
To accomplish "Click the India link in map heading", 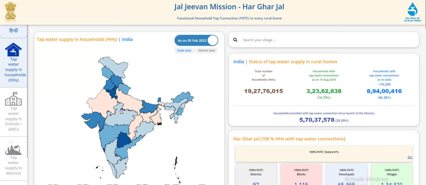I will tap(127, 39).
